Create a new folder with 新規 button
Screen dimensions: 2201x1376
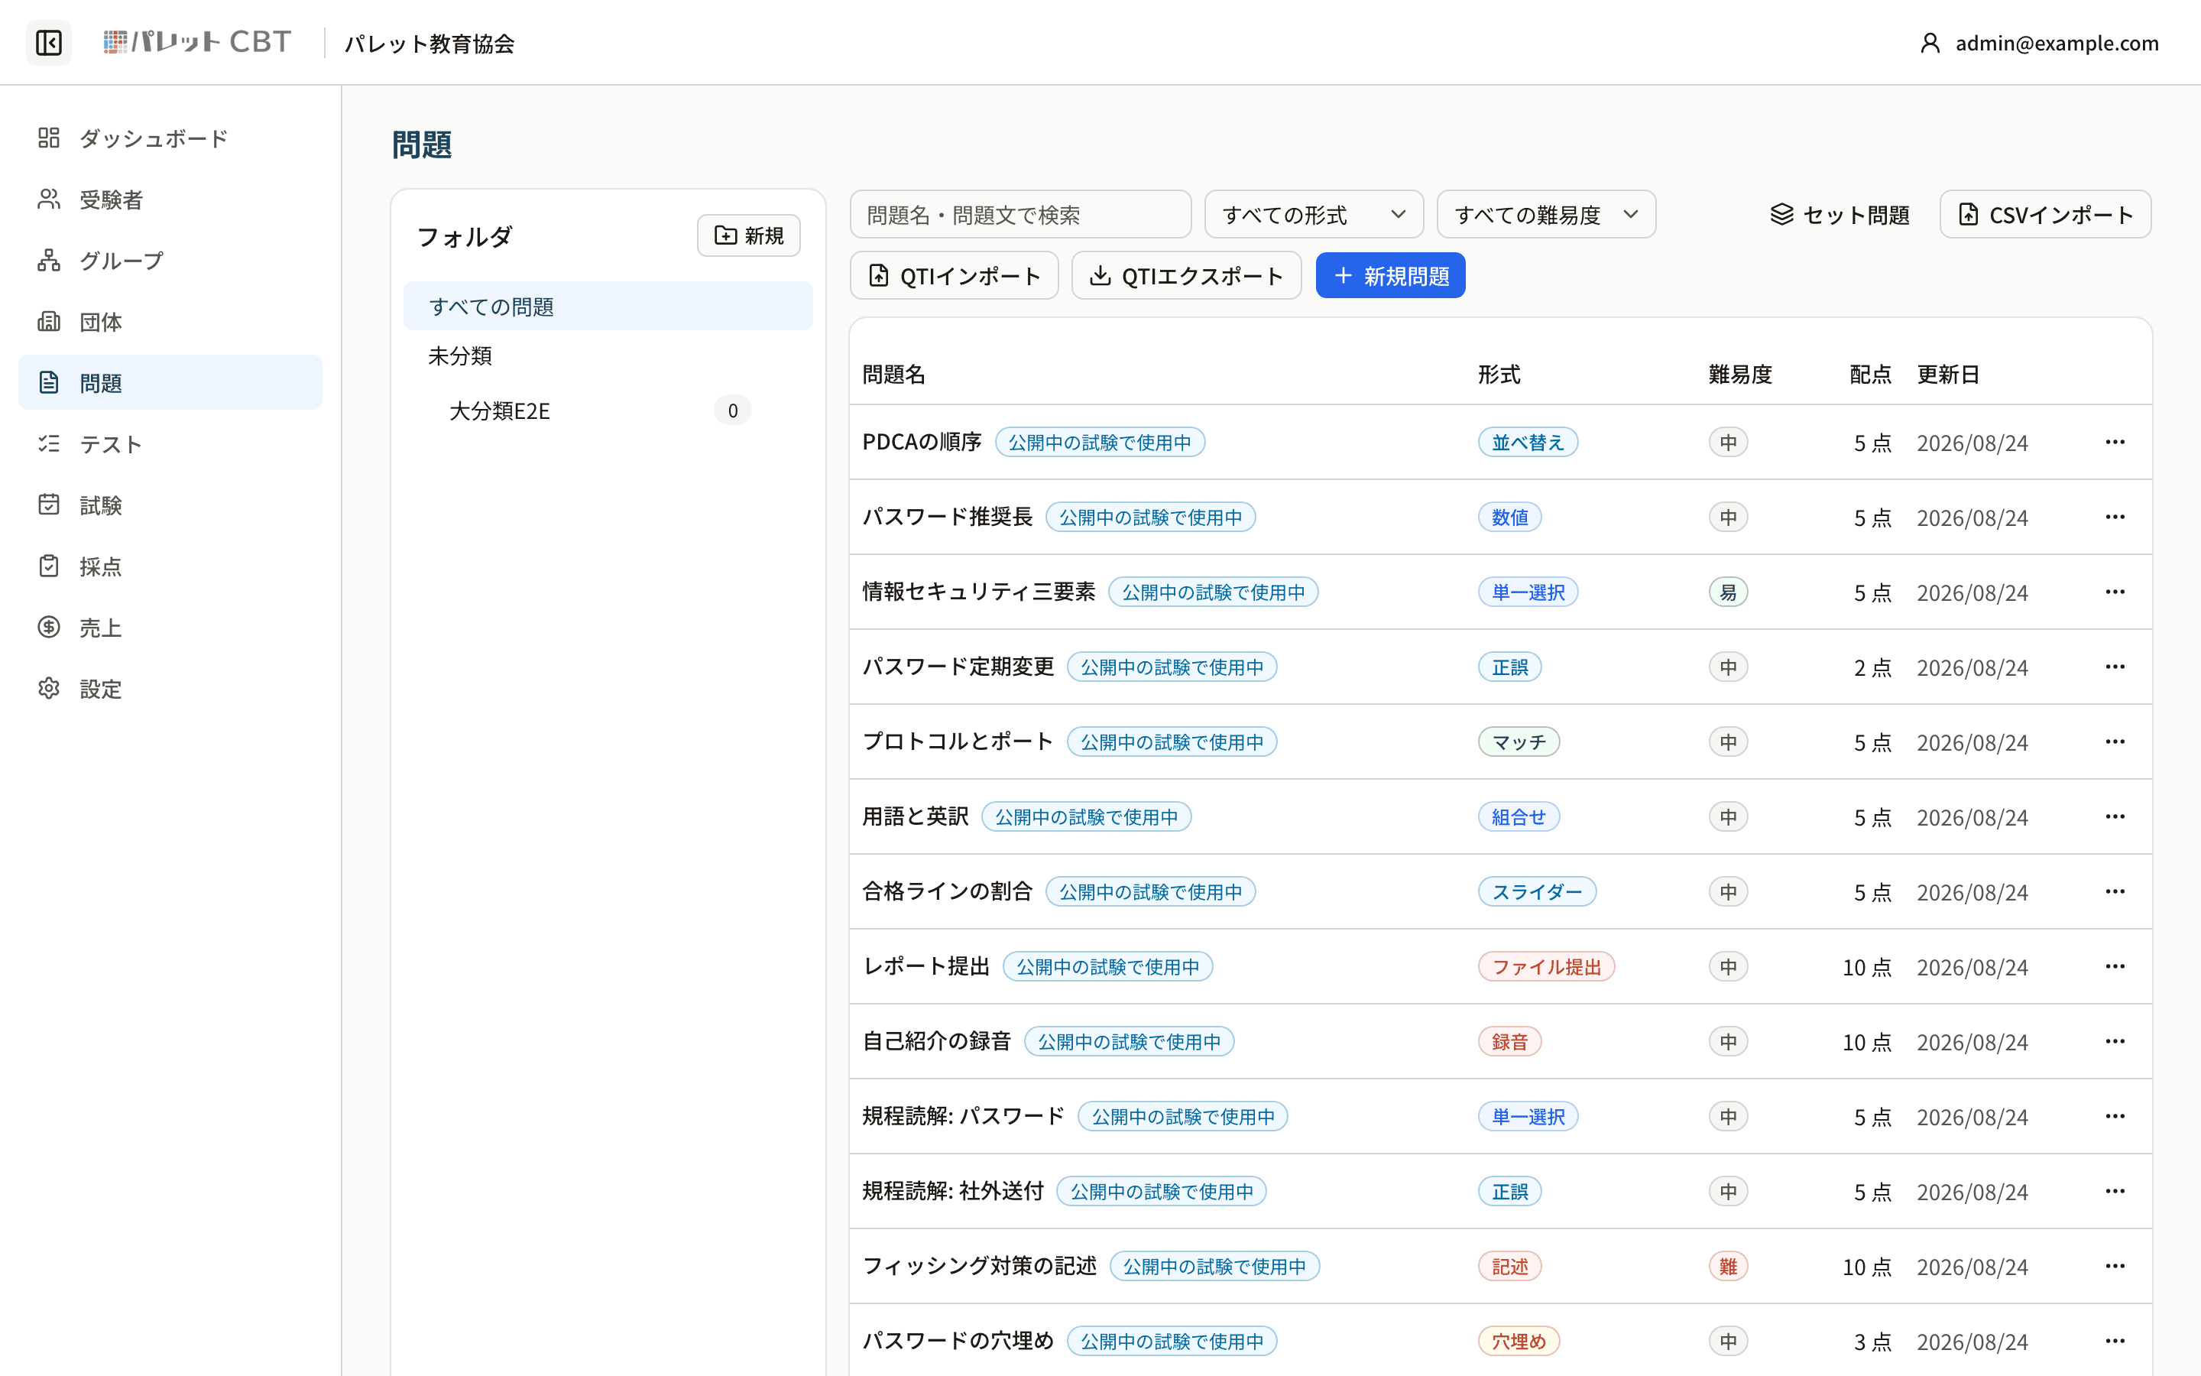click(x=748, y=235)
